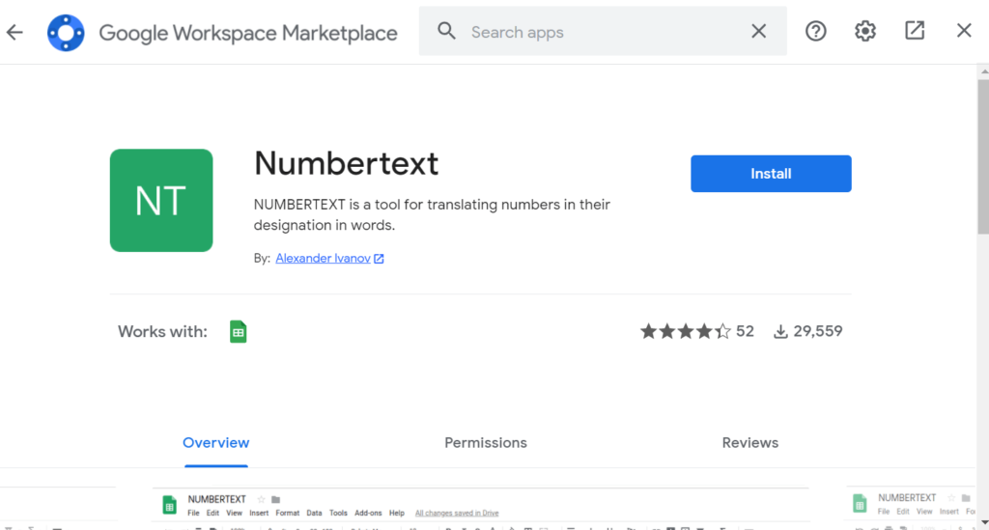
Task: Click the Numbertext app title
Action: tap(347, 164)
